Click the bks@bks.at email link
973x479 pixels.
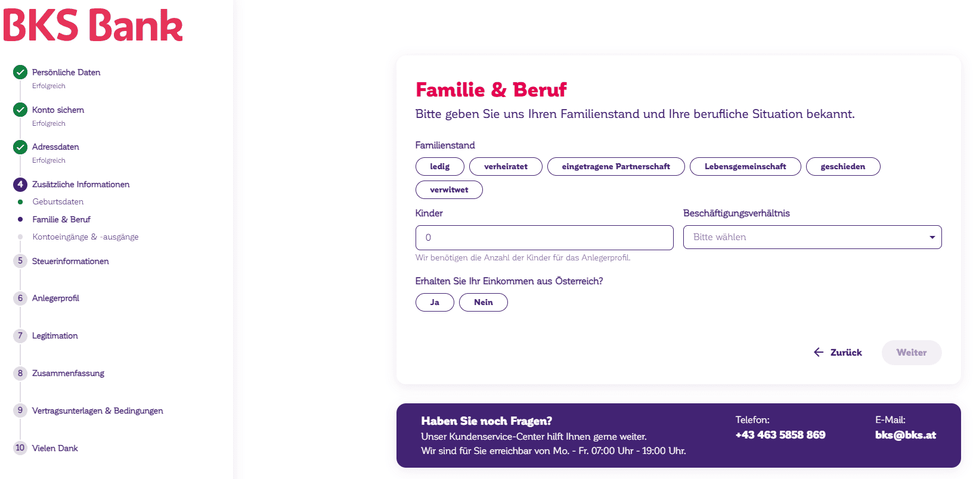point(905,435)
